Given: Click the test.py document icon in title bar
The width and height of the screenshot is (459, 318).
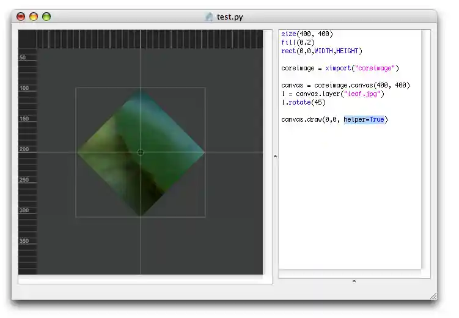Looking at the screenshot, I should pos(209,17).
